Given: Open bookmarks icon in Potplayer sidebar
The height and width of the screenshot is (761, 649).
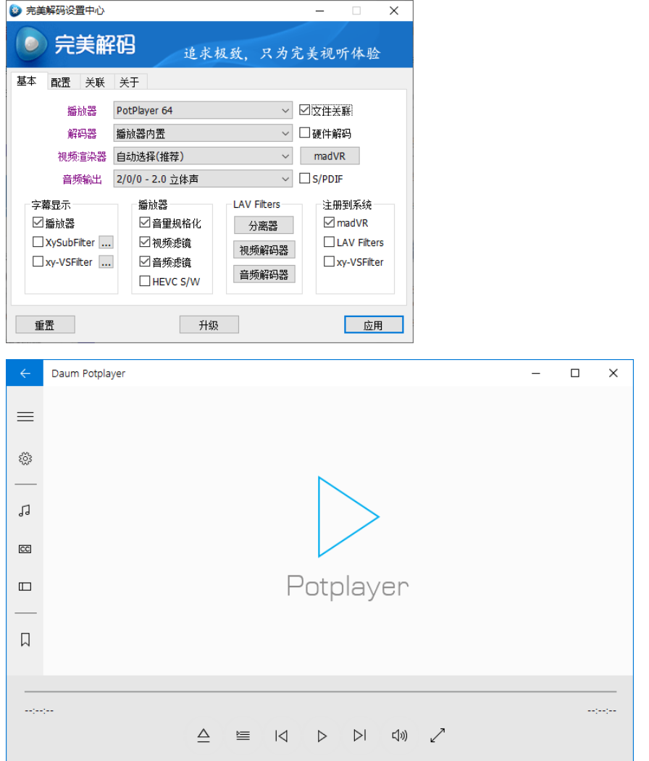Looking at the screenshot, I should point(25,639).
